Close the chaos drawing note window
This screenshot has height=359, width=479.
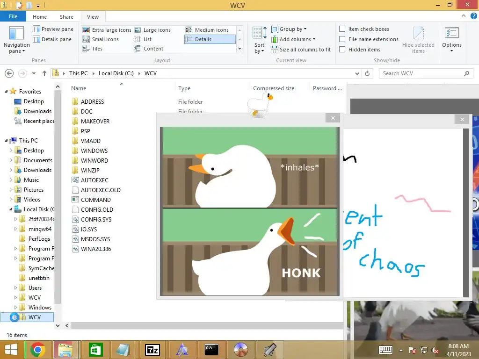462,119
